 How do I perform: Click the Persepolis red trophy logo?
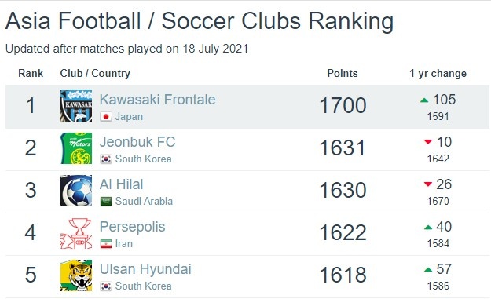point(76,233)
